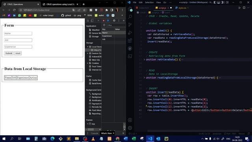This screenshot has height=142, width=252.
Task: Expand the top frame node
Action: coord(87,124)
